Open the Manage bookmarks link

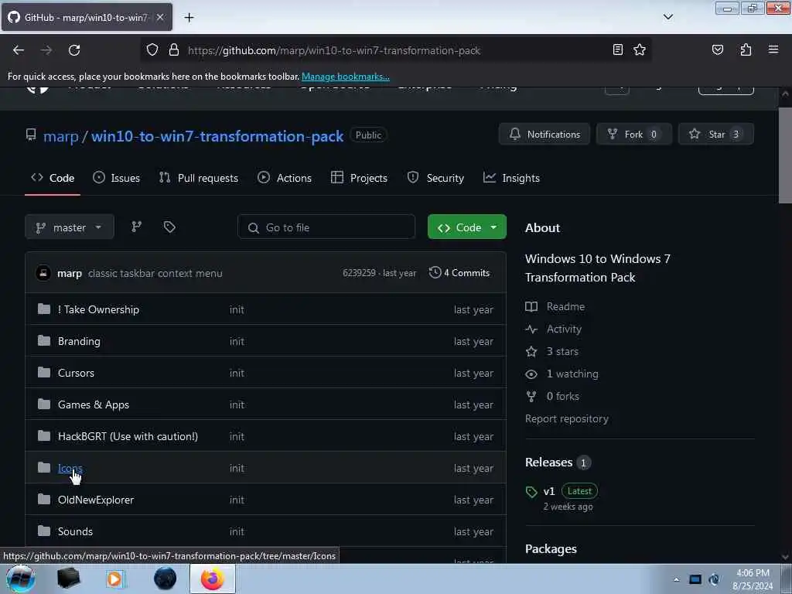point(346,77)
